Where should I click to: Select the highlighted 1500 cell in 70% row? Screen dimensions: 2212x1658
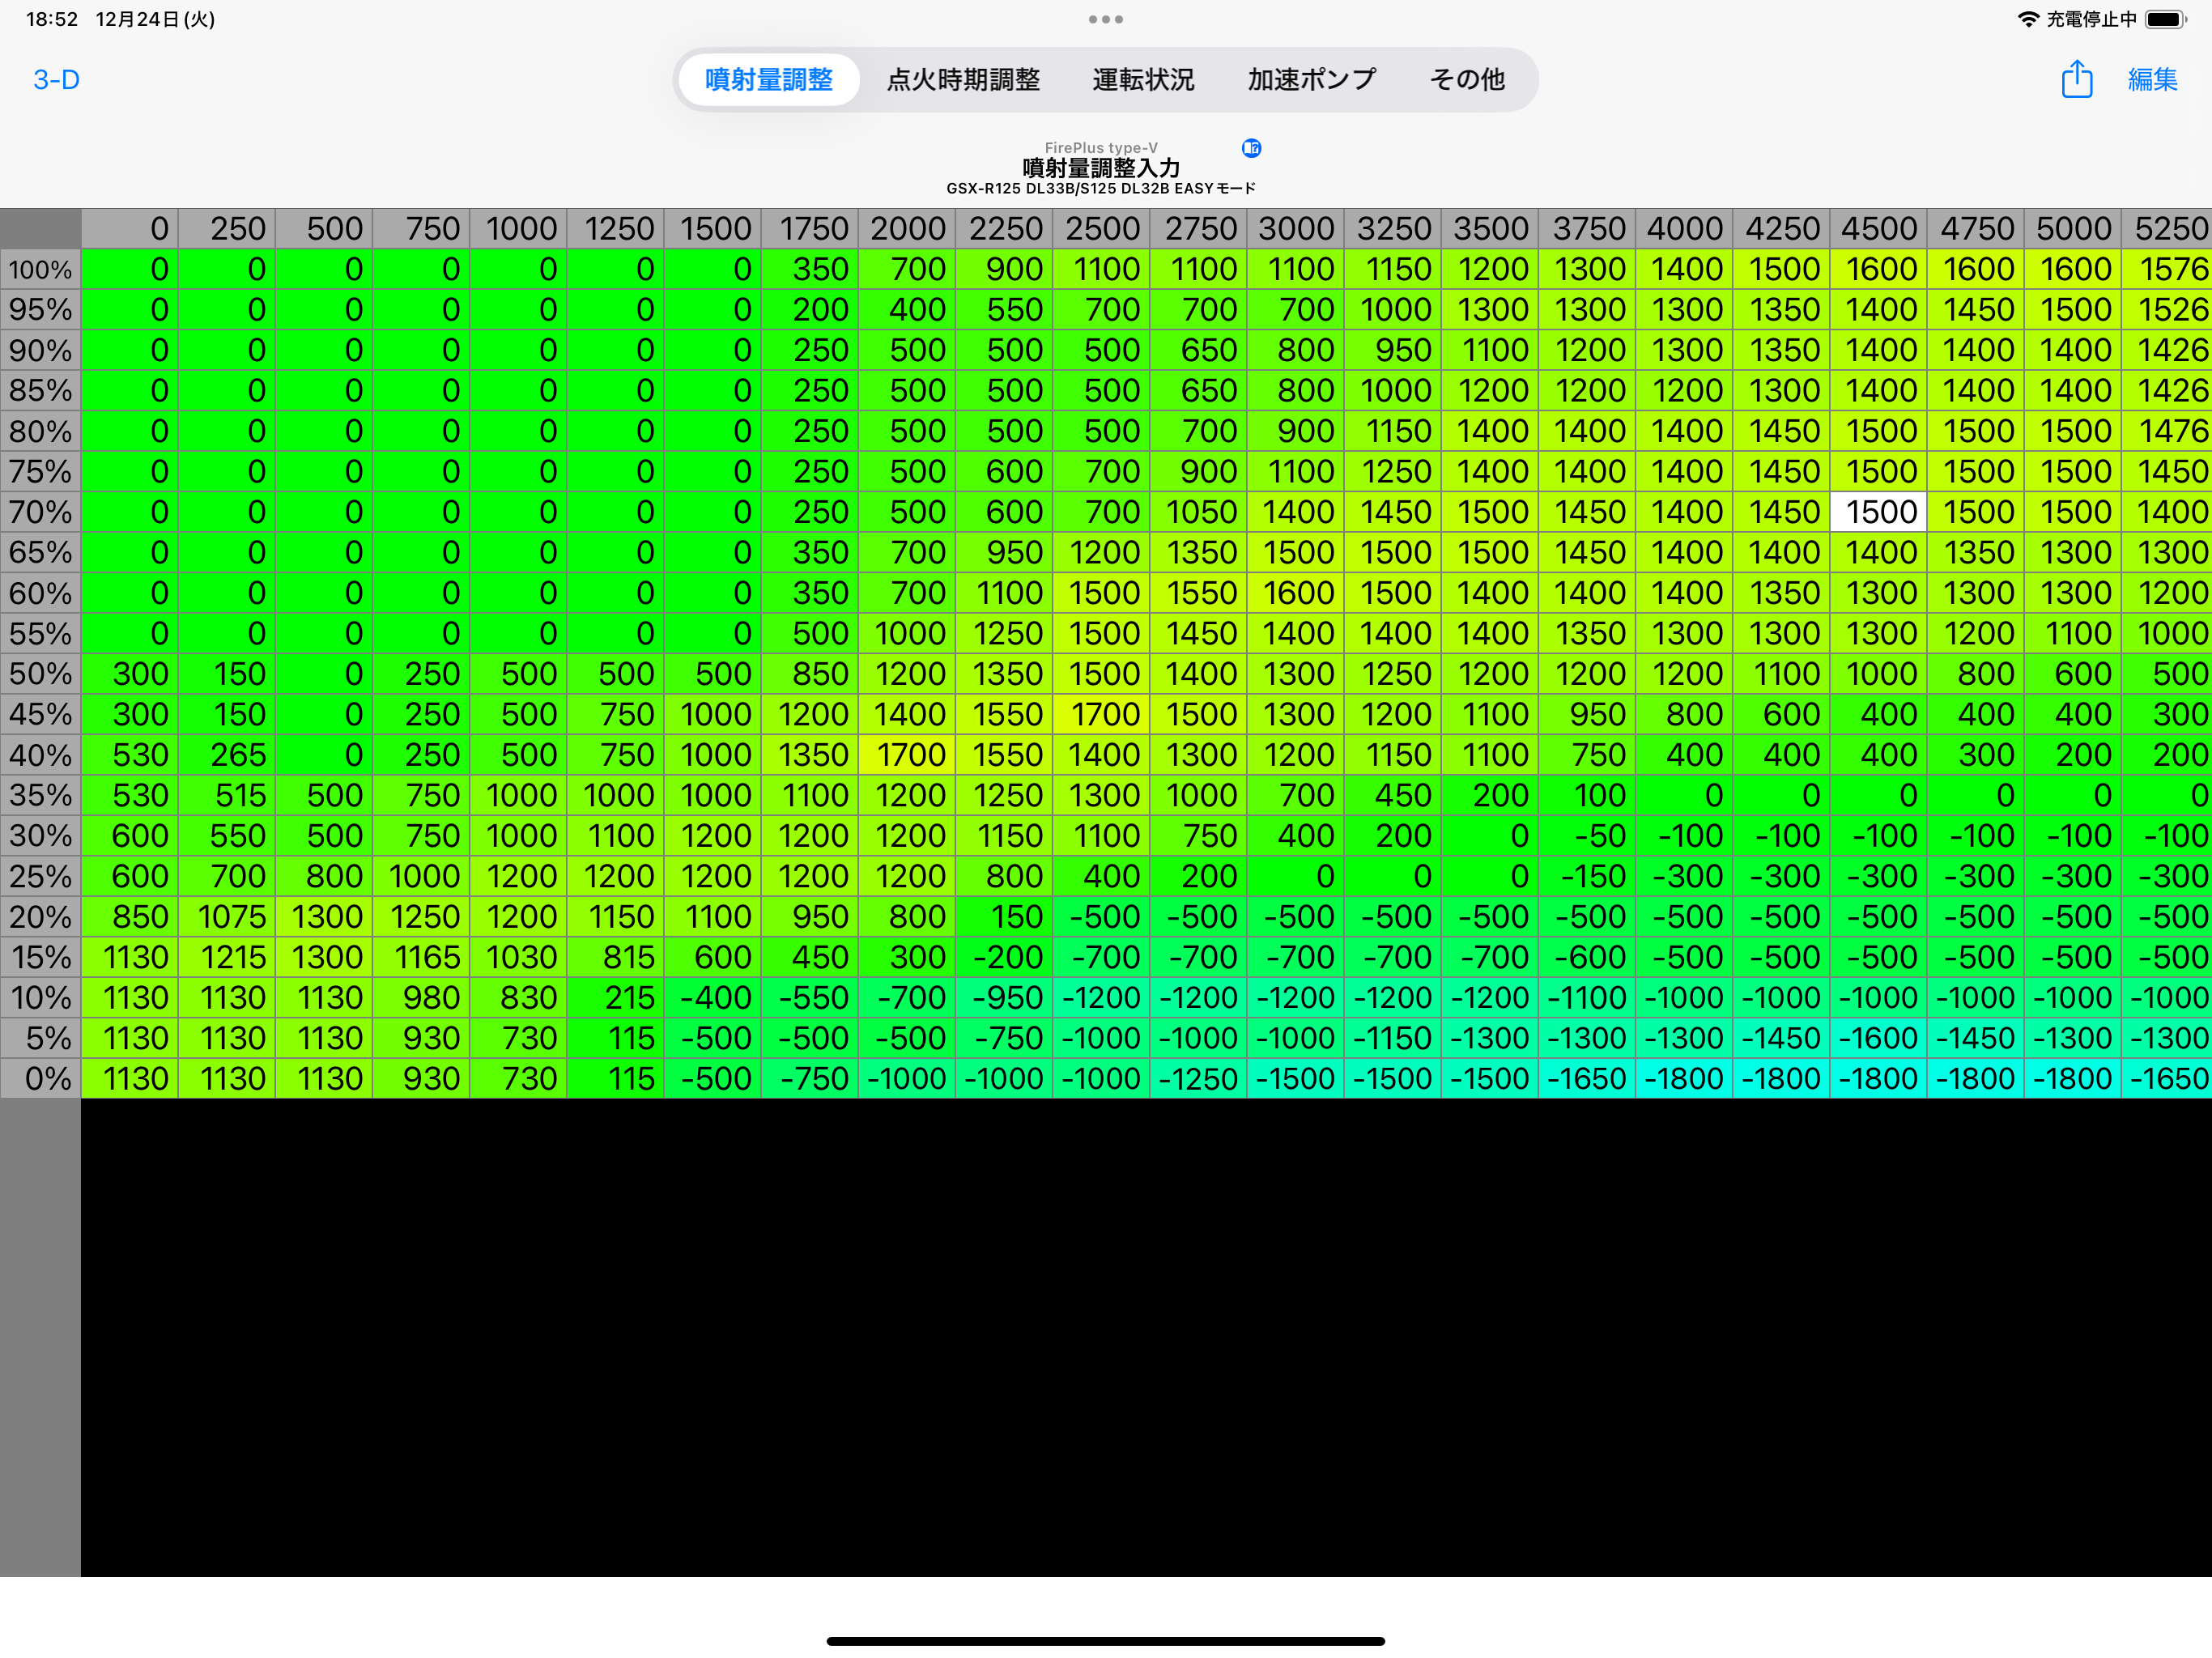point(1879,512)
